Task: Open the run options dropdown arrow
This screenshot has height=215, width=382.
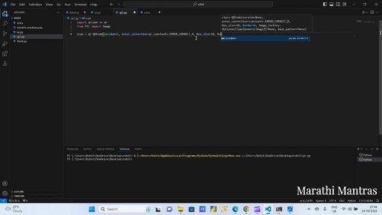Action: [x=367, y=12]
